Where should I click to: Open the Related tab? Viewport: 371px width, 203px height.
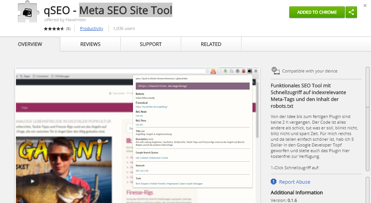(x=211, y=44)
